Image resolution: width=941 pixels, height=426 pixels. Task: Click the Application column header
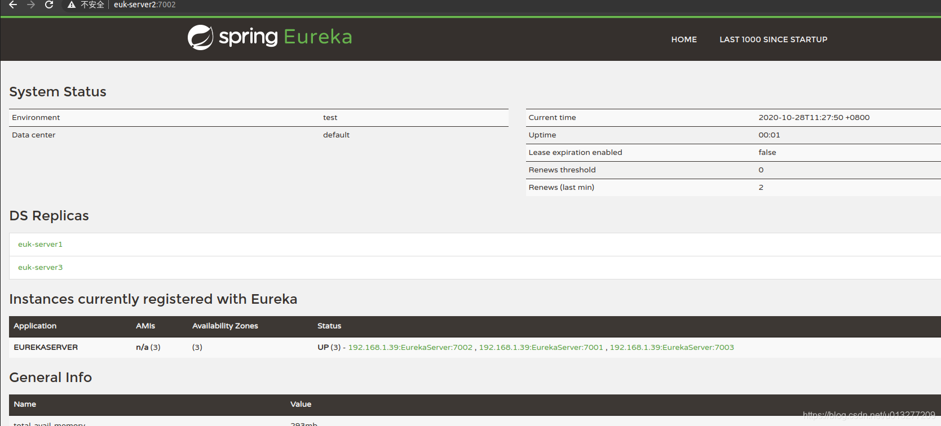point(35,326)
